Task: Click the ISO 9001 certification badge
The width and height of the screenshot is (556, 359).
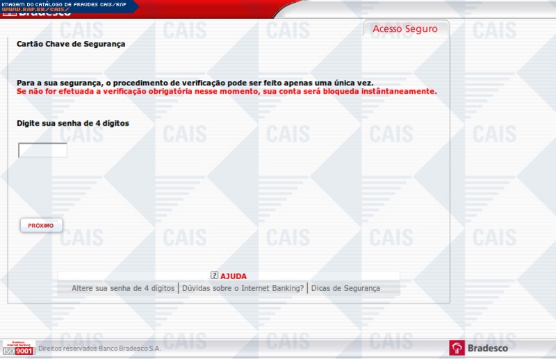Action: pos(19,351)
